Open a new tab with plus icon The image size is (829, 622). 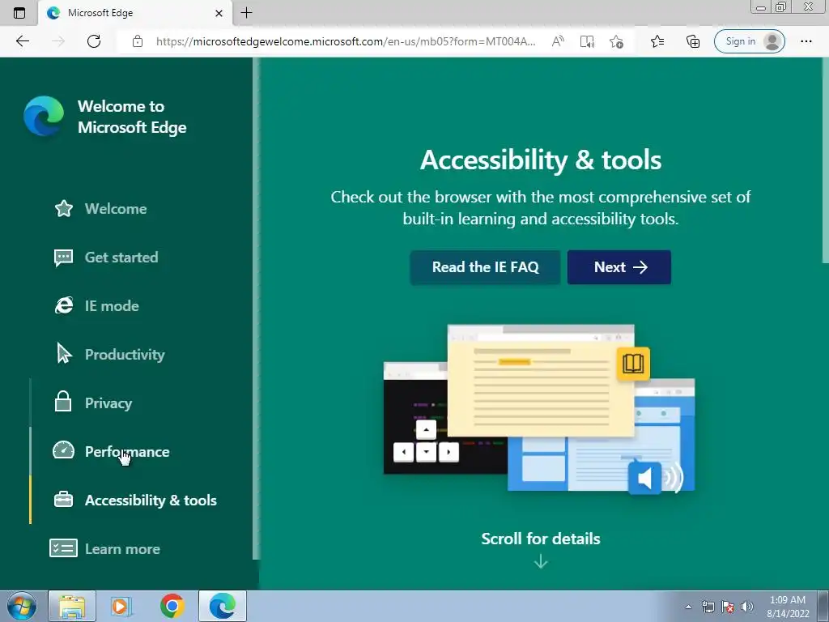click(x=246, y=13)
